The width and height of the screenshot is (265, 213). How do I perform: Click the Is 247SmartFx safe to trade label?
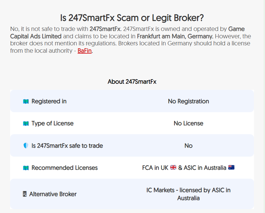[x=67, y=146]
